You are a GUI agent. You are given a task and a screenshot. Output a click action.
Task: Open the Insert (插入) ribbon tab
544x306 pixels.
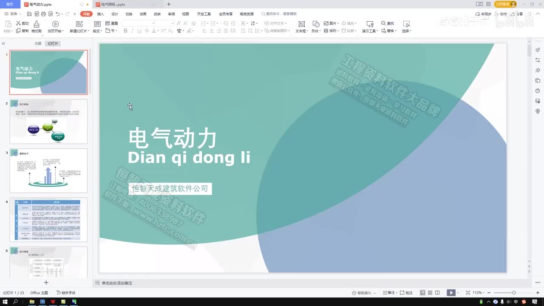click(x=101, y=14)
